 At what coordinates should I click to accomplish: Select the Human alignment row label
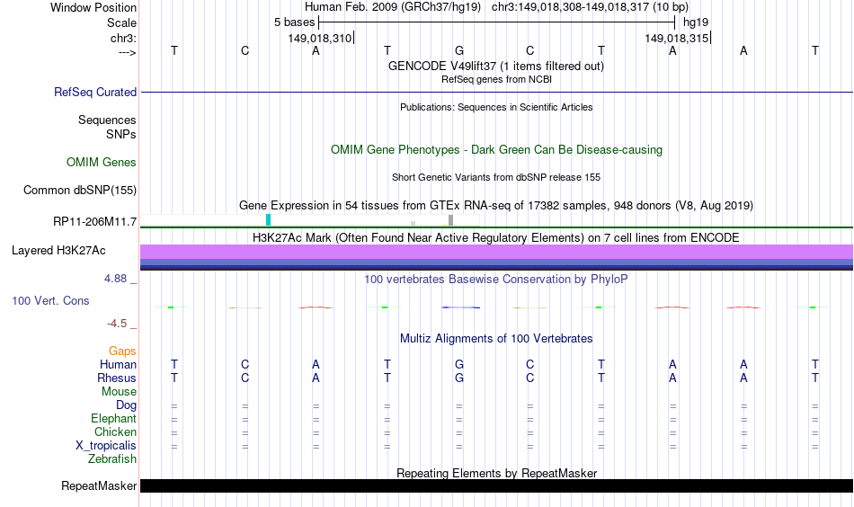click(x=118, y=364)
